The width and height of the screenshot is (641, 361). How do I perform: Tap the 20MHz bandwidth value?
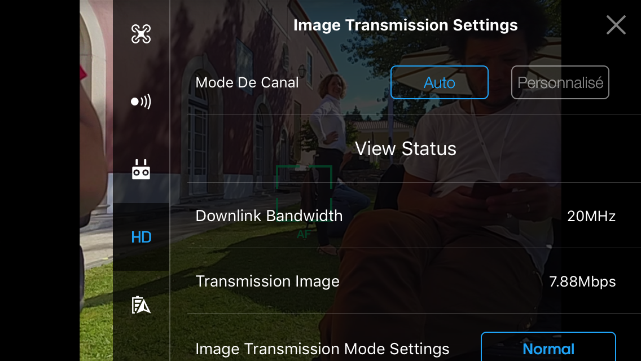point(591,216)
